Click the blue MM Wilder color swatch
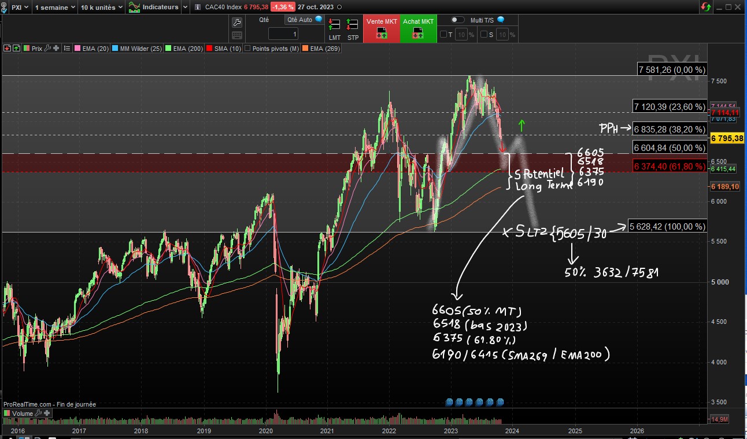This screenshot has height=439, width=747. [115, 49]
